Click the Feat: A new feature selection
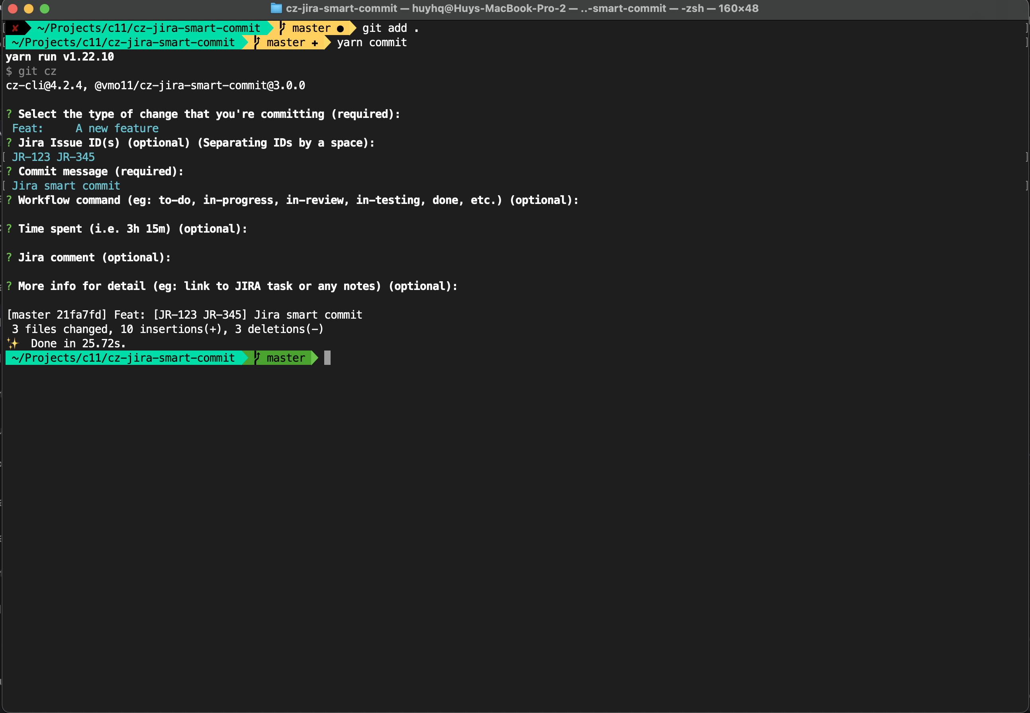 click(x=85, y=129)
